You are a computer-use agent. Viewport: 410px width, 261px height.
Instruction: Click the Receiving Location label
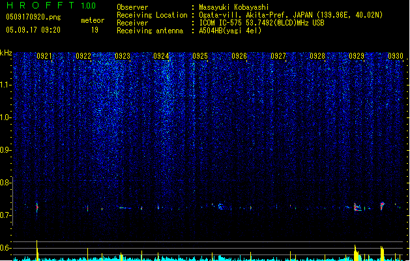click(152, 15)
